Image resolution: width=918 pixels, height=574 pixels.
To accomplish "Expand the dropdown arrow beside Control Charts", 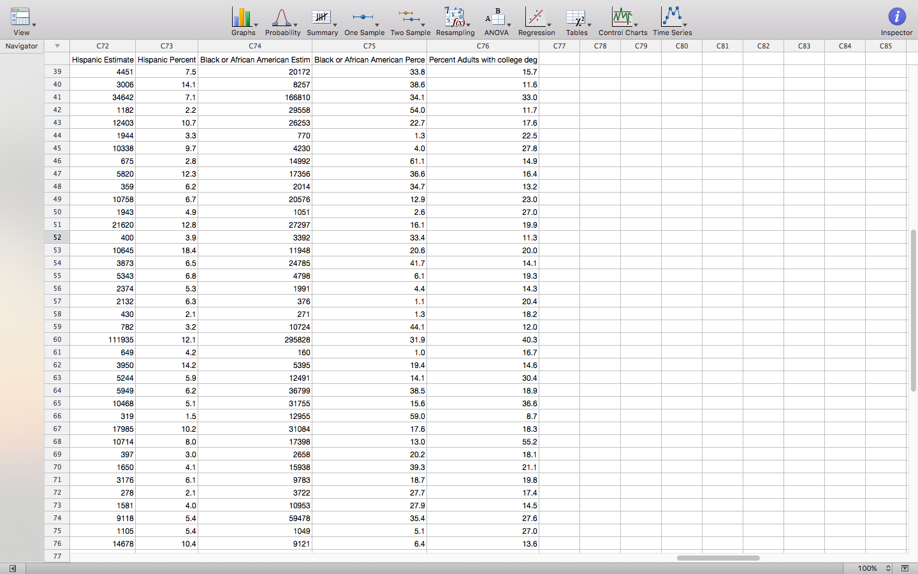I will pyautogui.click(x=636, y=26).
